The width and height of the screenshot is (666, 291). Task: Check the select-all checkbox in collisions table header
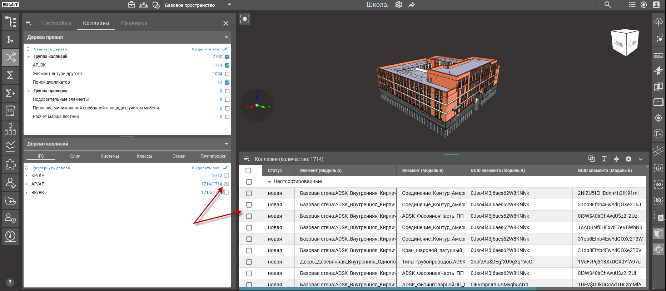pos(249,171)
